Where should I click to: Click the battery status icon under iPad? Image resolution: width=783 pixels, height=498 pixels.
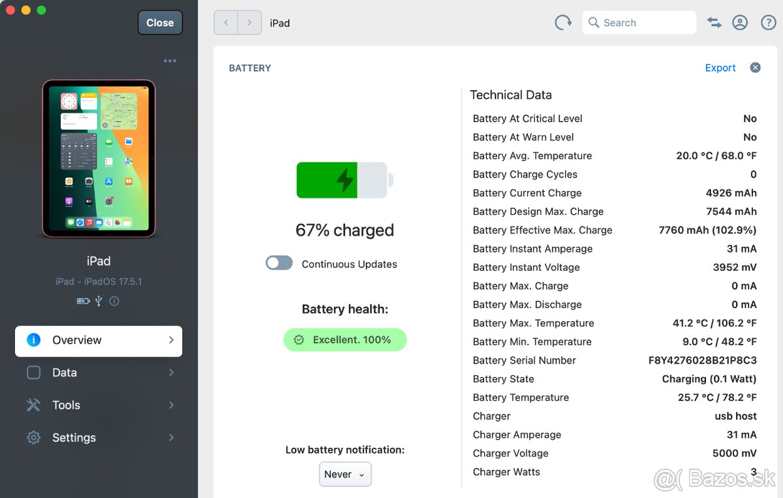(83, 301)
